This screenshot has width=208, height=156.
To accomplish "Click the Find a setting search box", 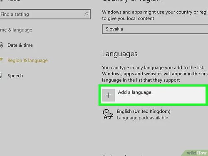I will click(x=45, y=14).
